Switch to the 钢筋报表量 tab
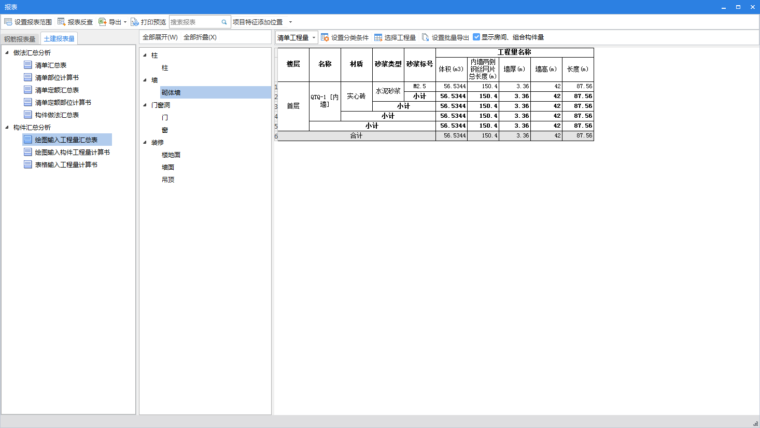760x428 pixels. coord(20,39)
